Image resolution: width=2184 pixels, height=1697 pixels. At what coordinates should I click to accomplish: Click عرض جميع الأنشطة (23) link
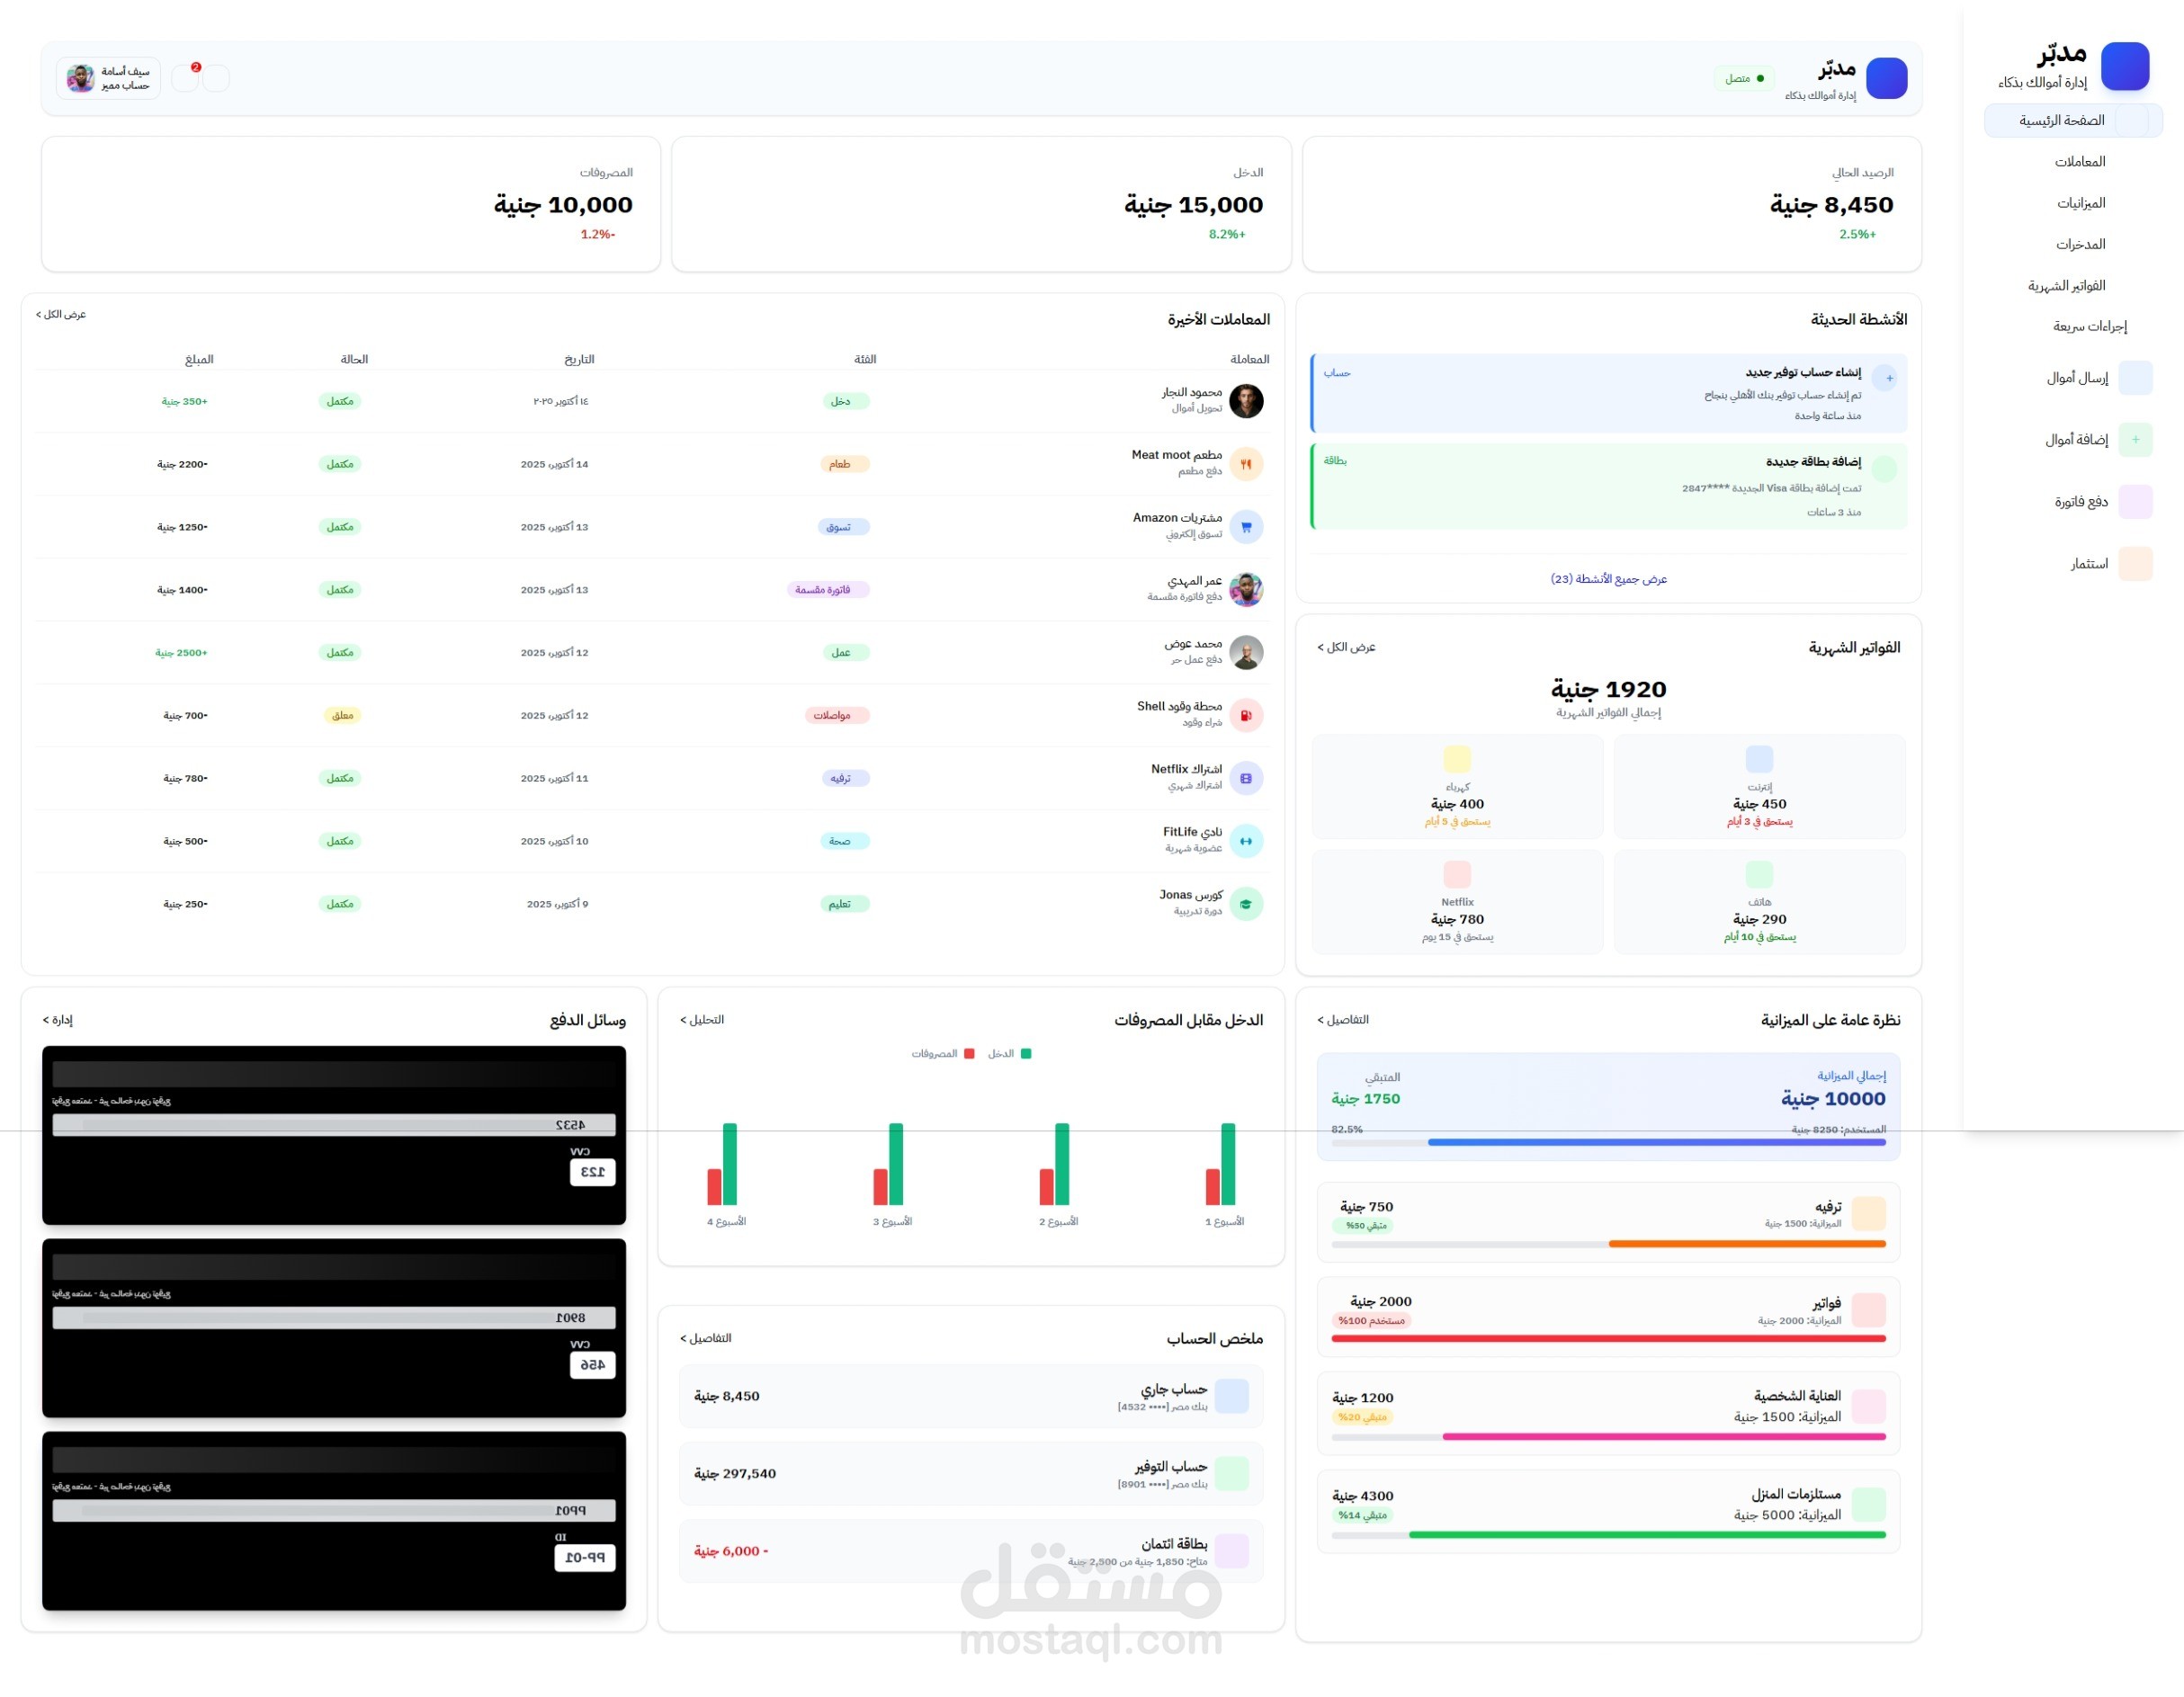pyautogui.click(x=1608, y=579)
